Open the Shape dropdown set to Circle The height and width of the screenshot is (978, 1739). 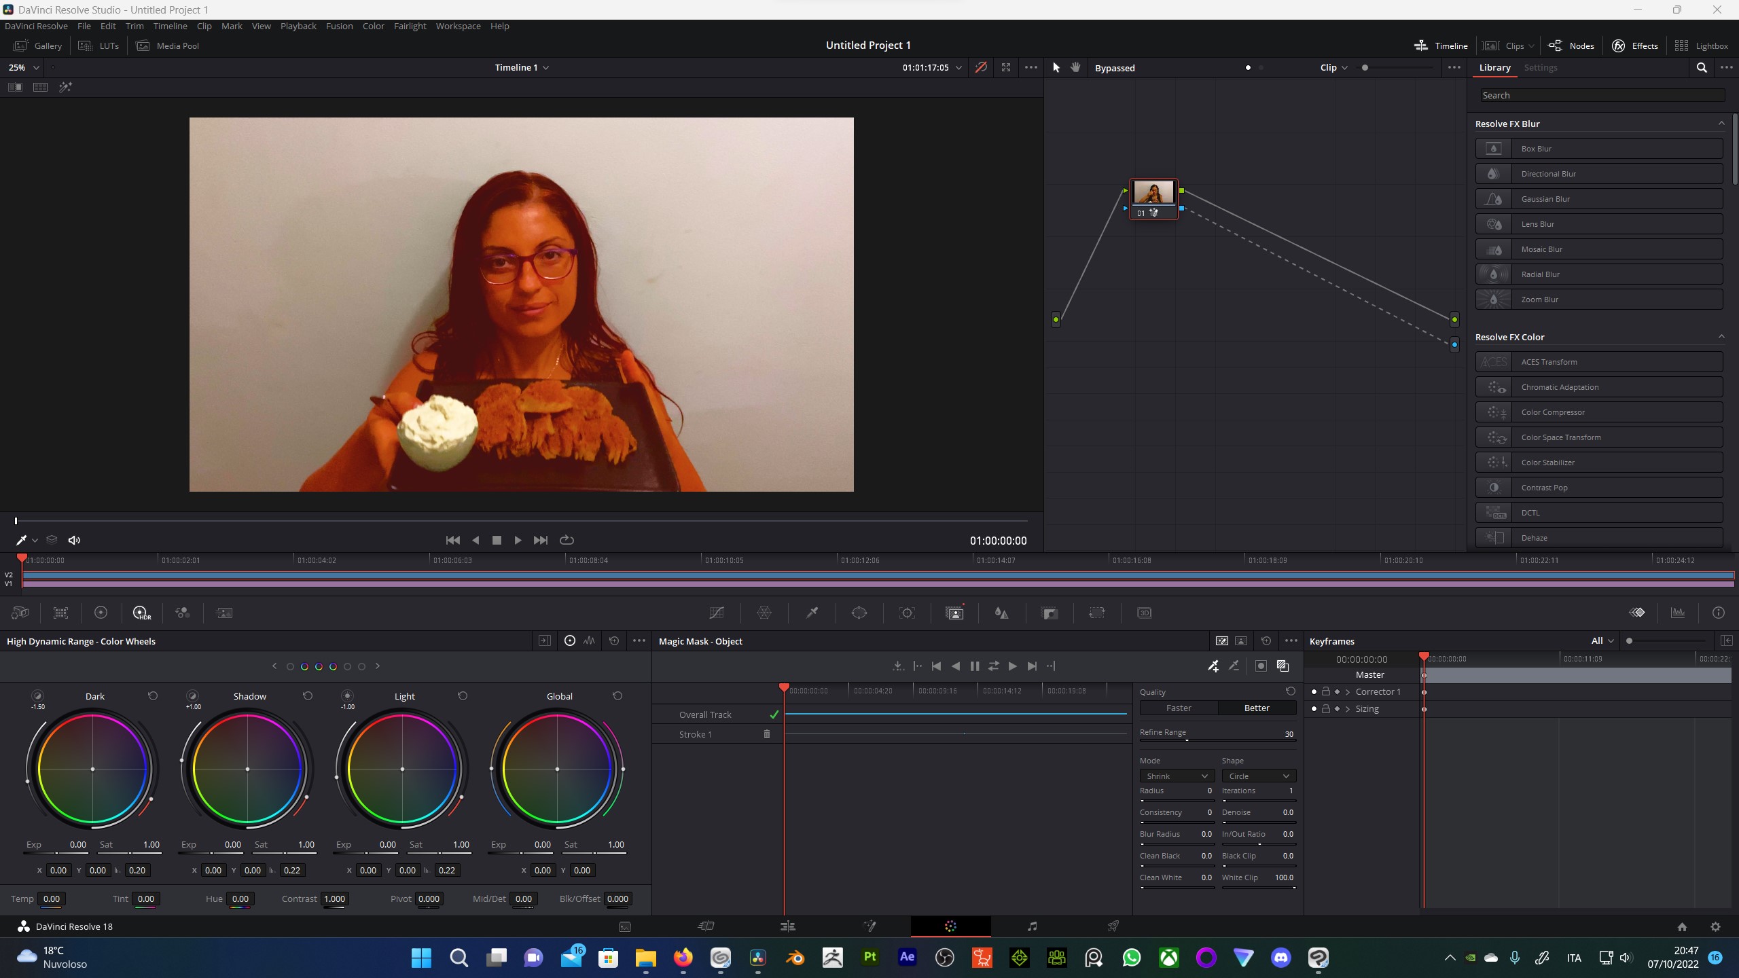[1259, 776]
